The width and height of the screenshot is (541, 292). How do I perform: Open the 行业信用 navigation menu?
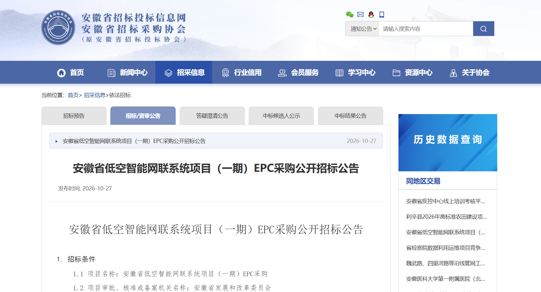pyautogui.click(x=241, y=72)
